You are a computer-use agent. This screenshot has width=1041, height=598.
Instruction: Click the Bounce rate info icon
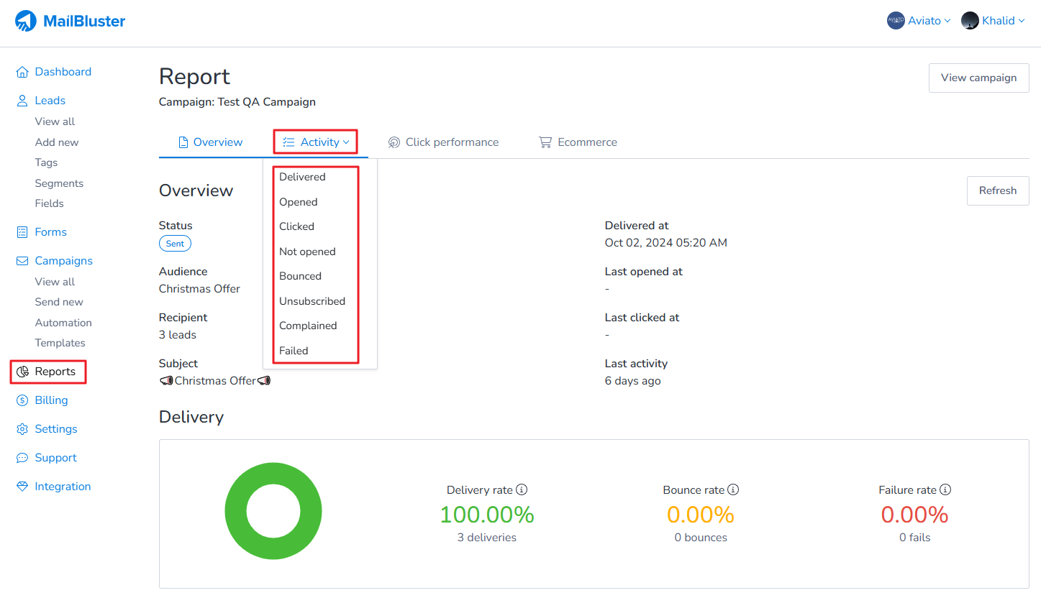tap(733, 489)
